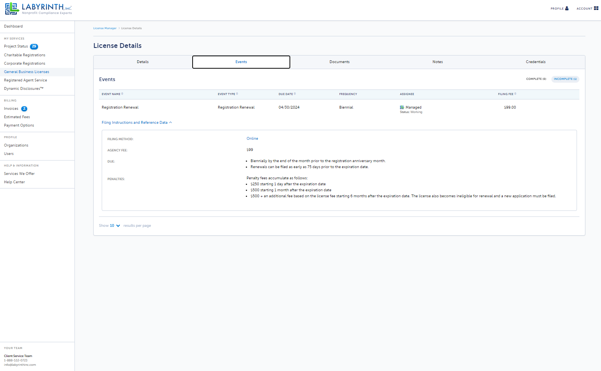Click the ACCOUNT header label
Viewport: 601px width, 371px height.
point(584,8)
